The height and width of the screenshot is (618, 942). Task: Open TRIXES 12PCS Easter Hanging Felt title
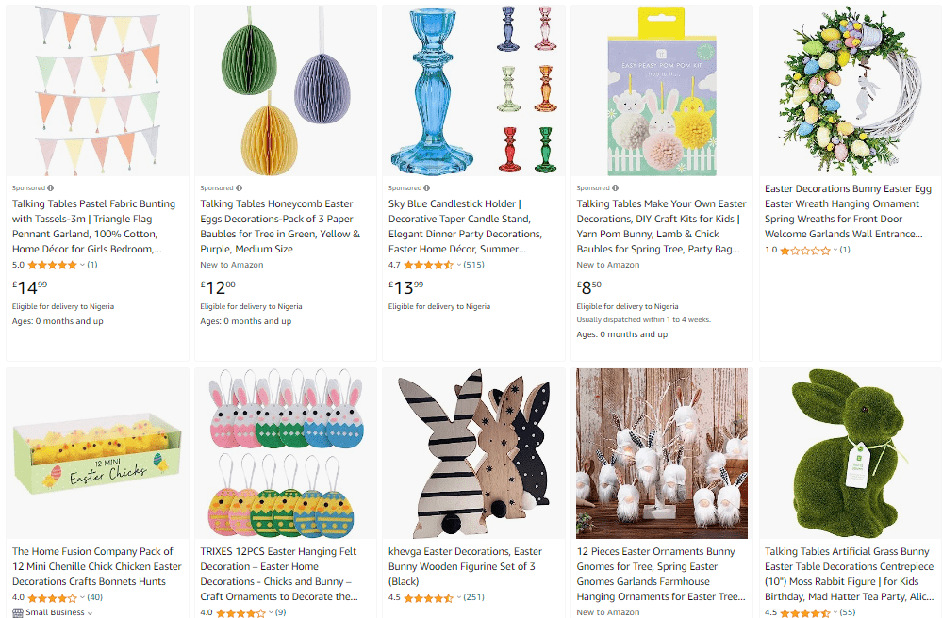point(279,574)
